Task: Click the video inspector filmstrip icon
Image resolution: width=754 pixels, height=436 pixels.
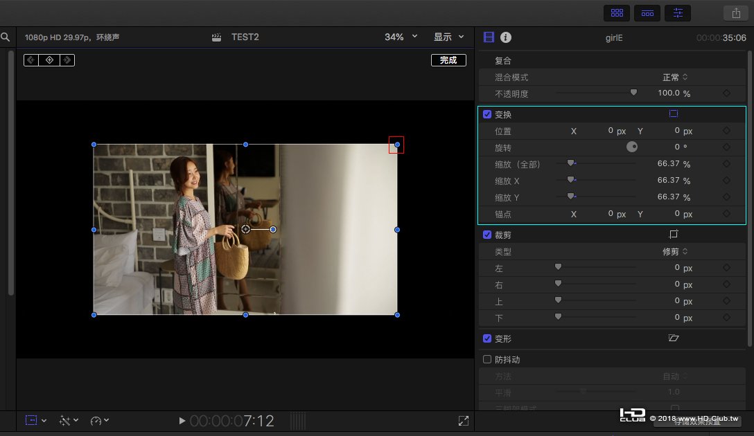Action: (489, 37)
